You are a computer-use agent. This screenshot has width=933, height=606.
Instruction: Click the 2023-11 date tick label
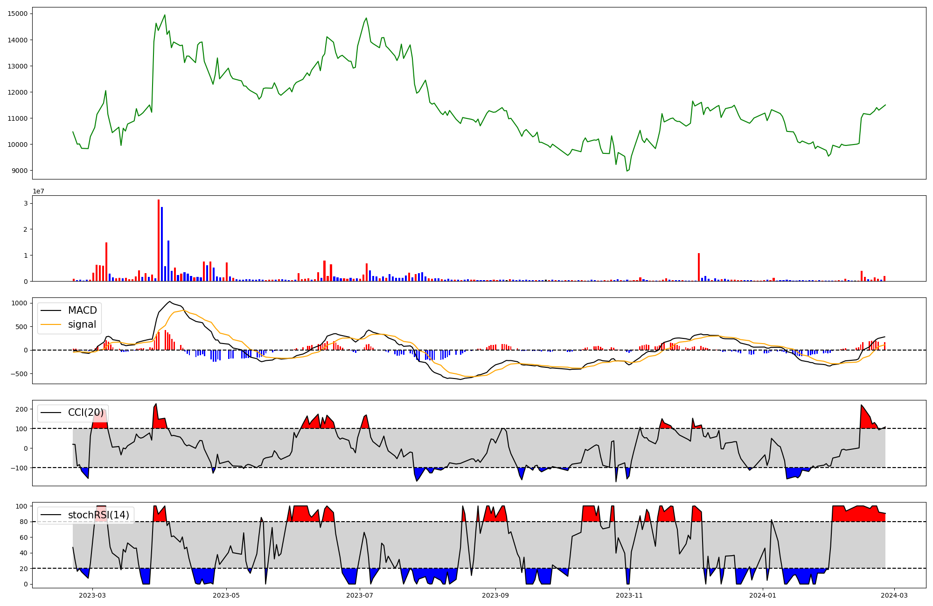(x=629, y=595)
